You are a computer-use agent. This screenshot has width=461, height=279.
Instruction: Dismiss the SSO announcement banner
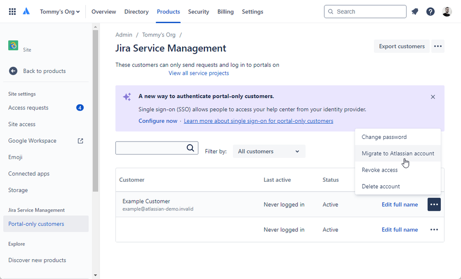[x=433, y=97]
